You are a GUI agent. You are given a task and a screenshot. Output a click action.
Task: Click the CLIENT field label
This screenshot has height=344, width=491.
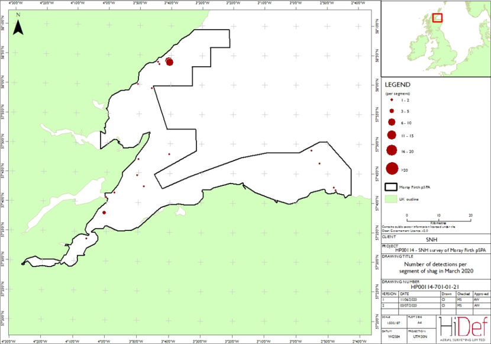pyautogui.click(x=389, y=237)
